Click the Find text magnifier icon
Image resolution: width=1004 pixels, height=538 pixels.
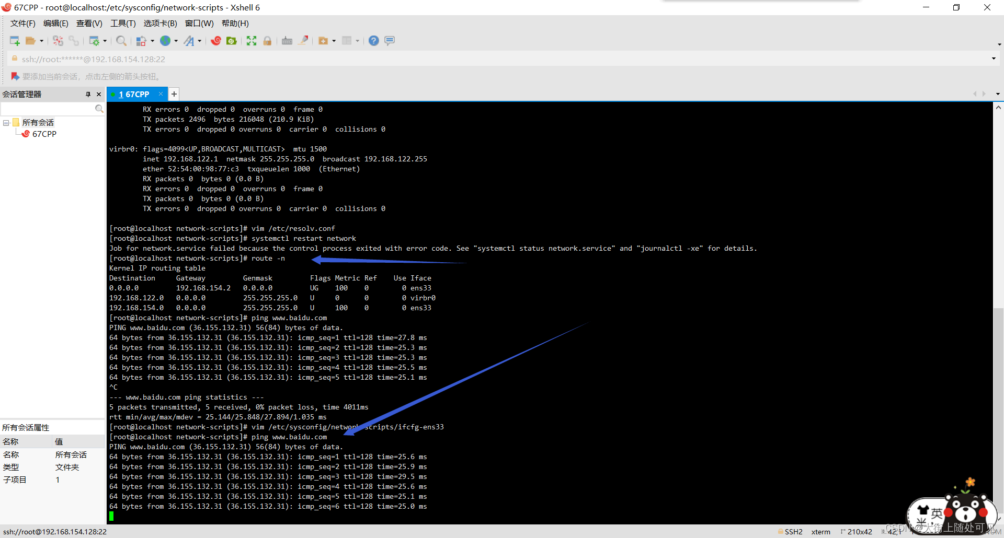click(x=121, y=41)
